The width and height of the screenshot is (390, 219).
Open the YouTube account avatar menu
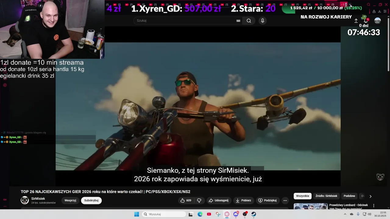378,21
